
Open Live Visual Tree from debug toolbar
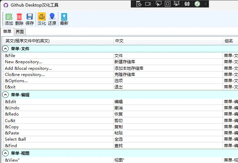[139, 4]
